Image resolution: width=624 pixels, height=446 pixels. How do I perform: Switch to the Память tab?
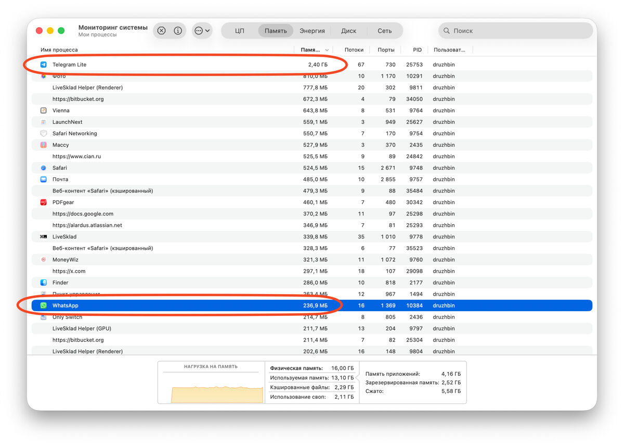[276, 31]
